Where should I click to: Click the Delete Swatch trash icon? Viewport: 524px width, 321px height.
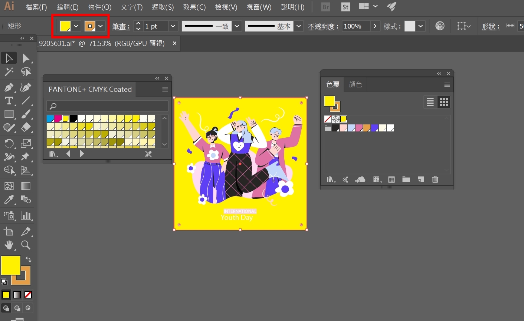click(x=435, y=180)
